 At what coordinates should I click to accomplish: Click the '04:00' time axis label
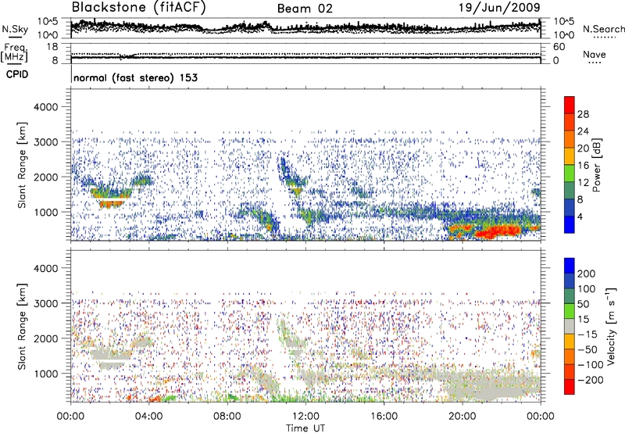point(148,417)
